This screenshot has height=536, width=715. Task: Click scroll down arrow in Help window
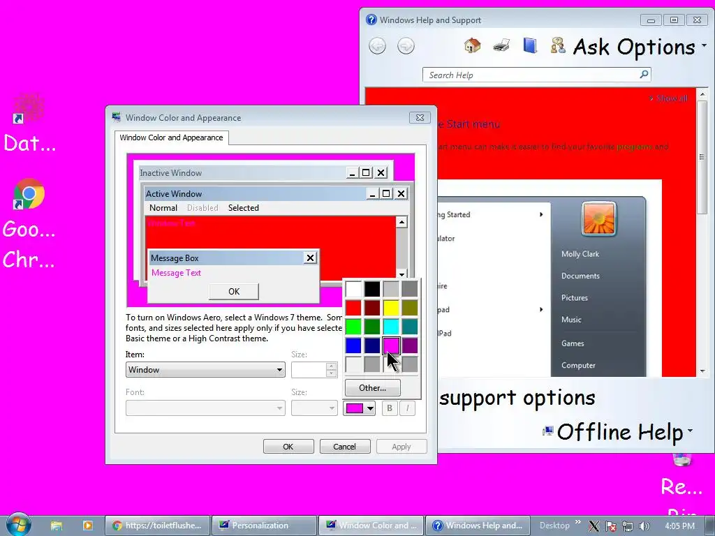[x=702, y=371]
